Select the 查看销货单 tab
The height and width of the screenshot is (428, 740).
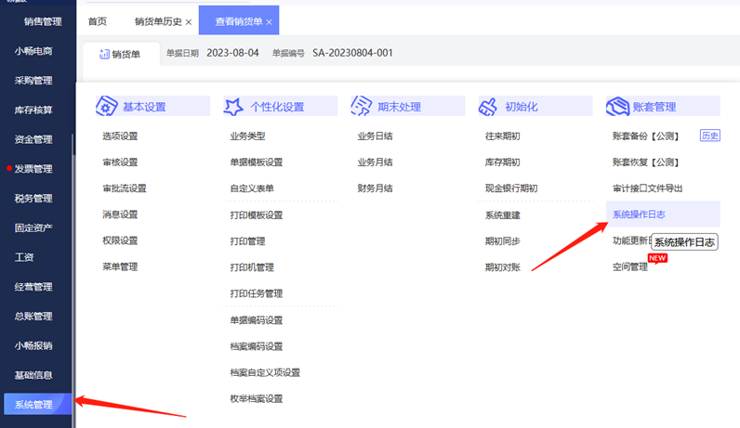238,21
